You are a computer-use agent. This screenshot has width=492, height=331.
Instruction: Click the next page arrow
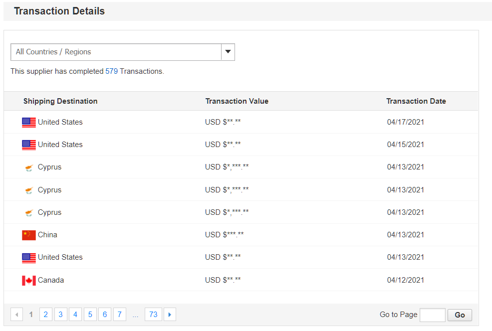click(170, 314)
